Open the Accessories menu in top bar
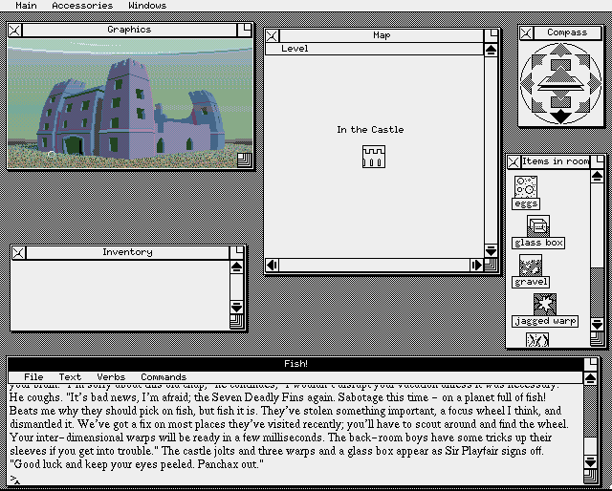The image size is (612, 491). click(82, 6)
